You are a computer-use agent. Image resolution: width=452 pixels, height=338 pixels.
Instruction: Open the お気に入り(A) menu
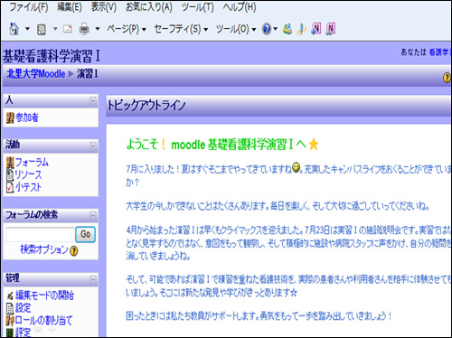(149, 7)
